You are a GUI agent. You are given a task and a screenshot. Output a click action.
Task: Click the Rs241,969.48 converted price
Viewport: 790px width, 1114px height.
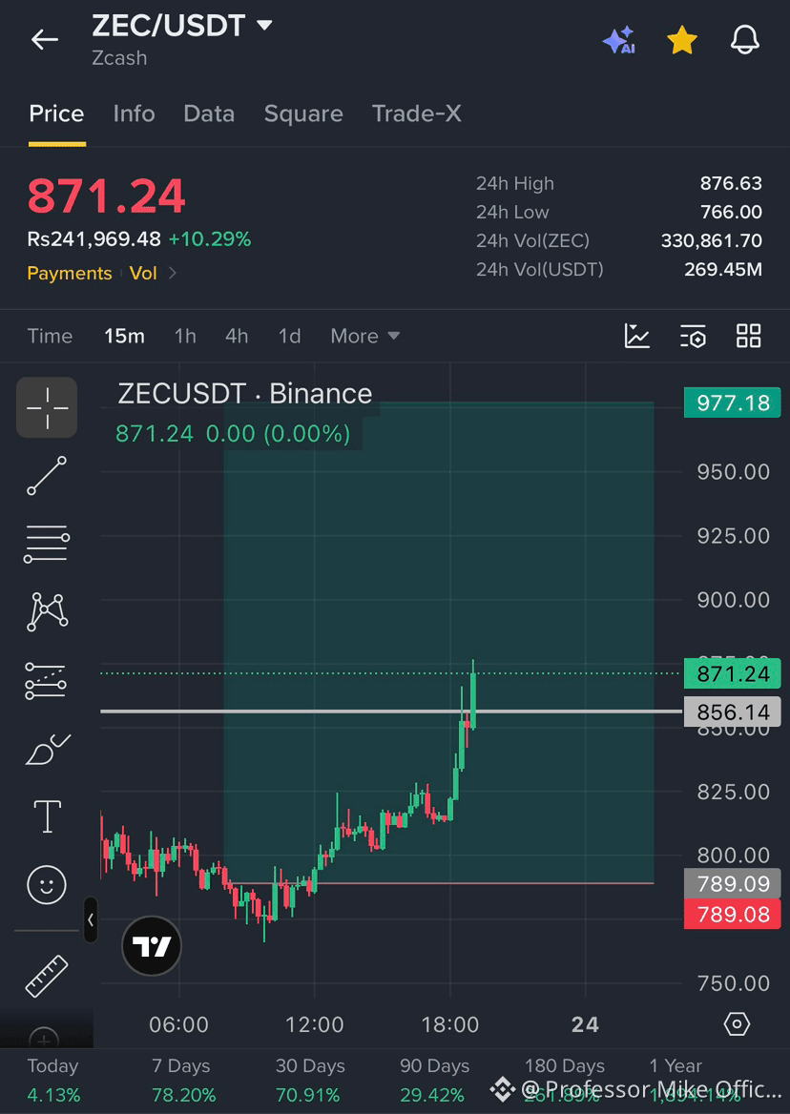(94, 239)
